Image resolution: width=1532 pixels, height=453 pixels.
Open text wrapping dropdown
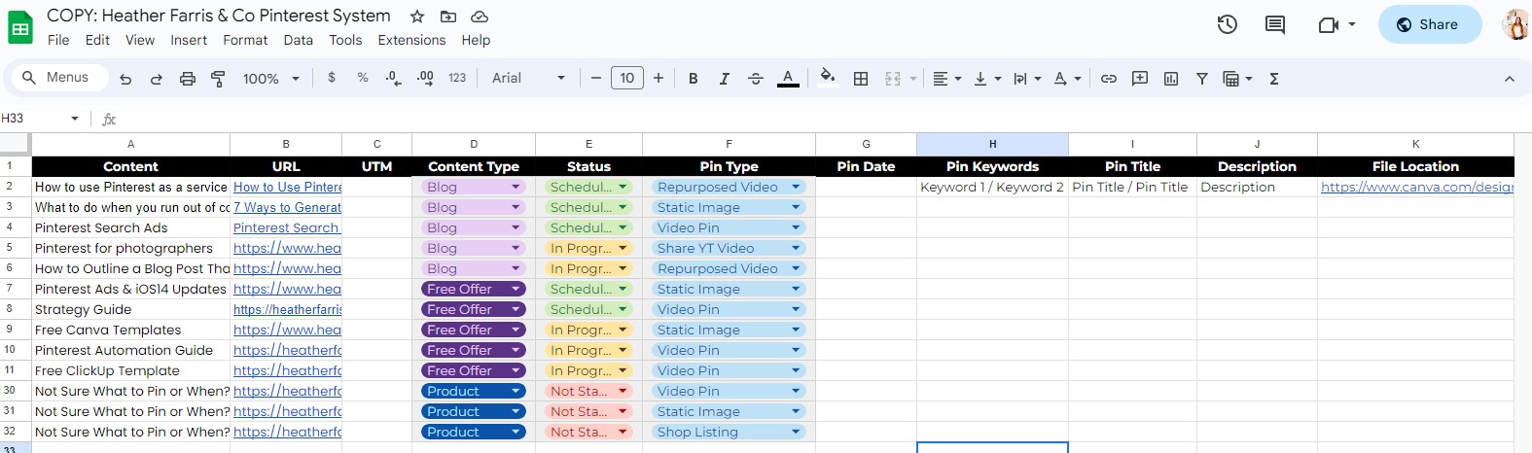1027,79
